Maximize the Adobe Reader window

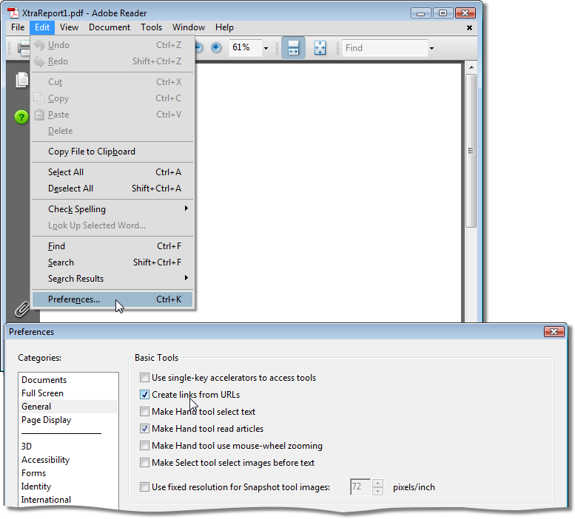point(443,13)
